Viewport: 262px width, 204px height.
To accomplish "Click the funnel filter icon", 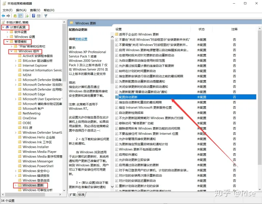I will click(x=45, y=16).
